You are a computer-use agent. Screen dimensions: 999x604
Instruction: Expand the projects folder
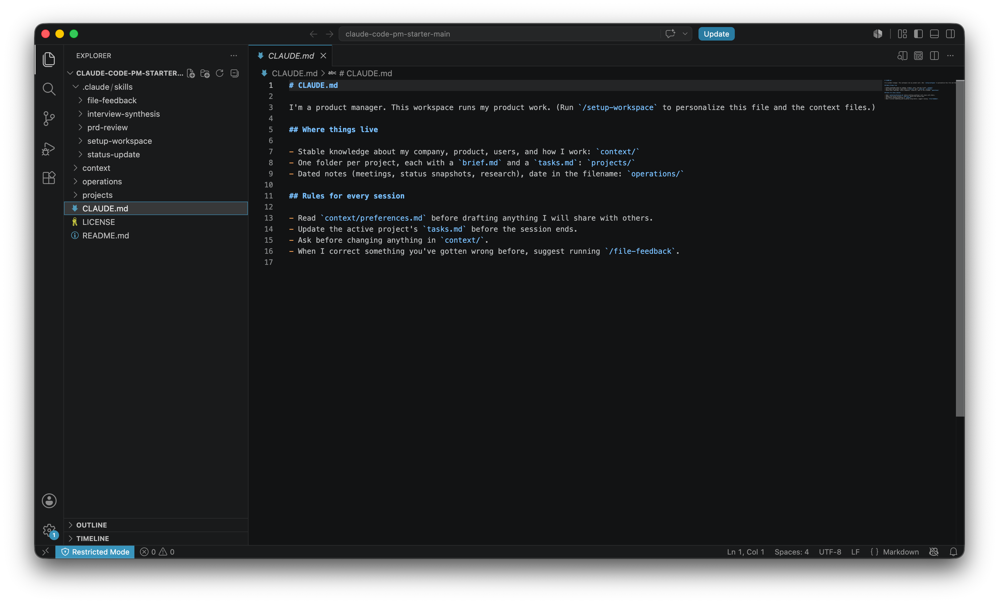[x=156, y=195]
